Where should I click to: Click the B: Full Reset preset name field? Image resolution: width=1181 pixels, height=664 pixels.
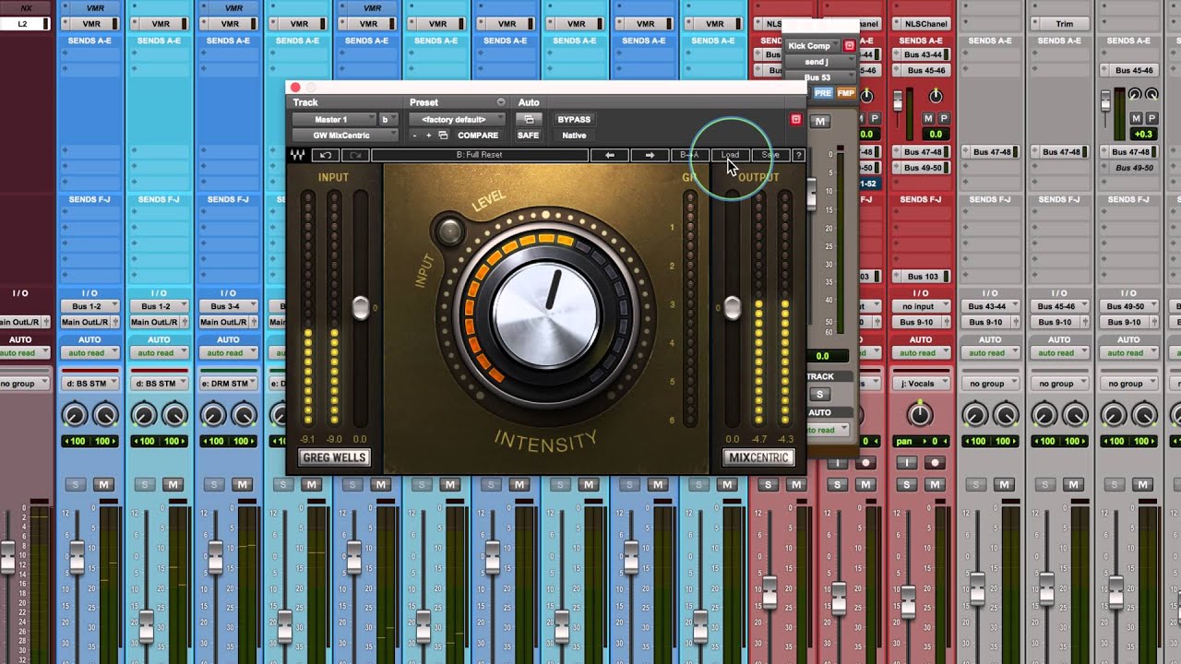tap(480, 155)
